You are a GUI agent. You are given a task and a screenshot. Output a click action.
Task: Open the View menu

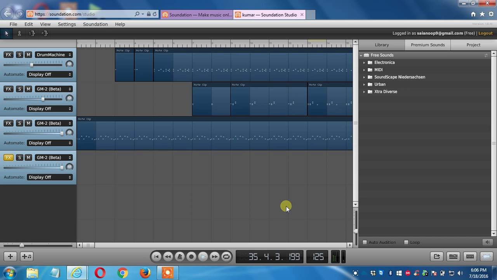(45, 24)
